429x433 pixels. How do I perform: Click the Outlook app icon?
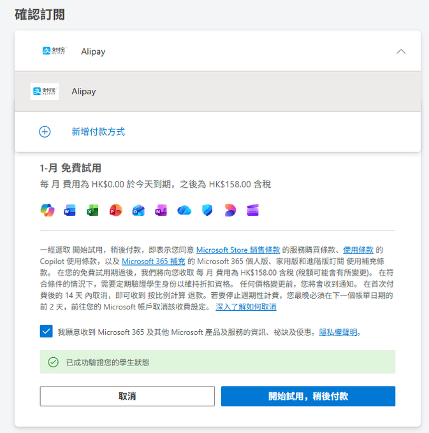tap(138, 210)
